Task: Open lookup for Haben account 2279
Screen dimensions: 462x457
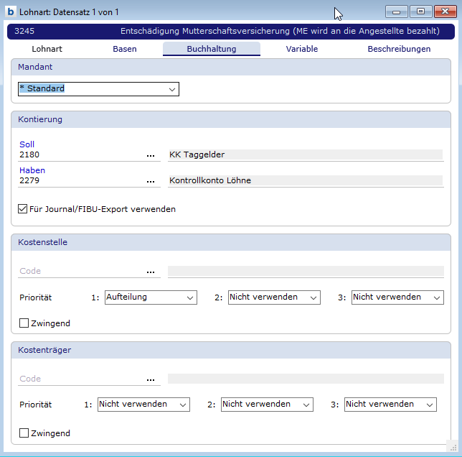Action: [151, 181]
